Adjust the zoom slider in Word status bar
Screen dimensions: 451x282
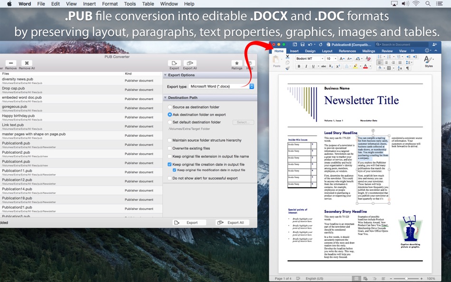pyautogui.click(x=406, y=279)
